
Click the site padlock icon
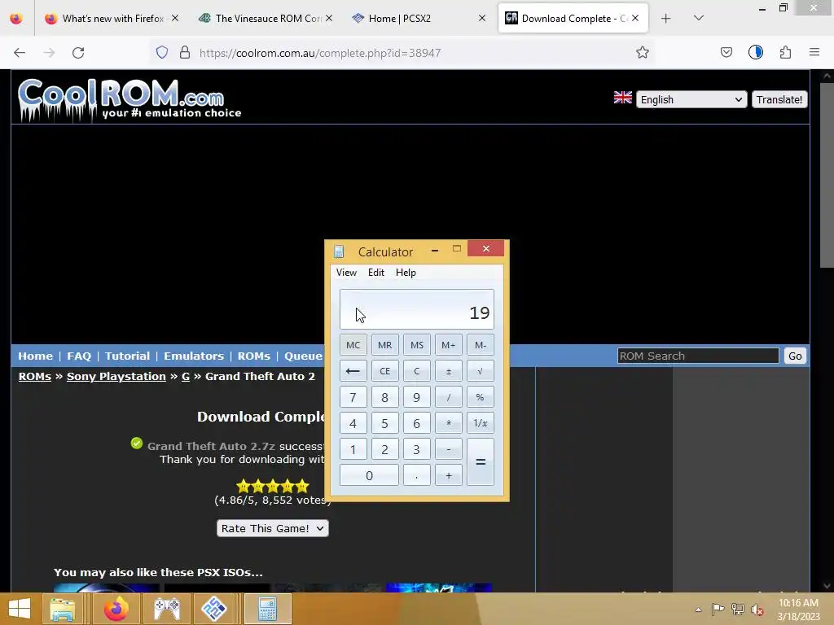point(185,53)
